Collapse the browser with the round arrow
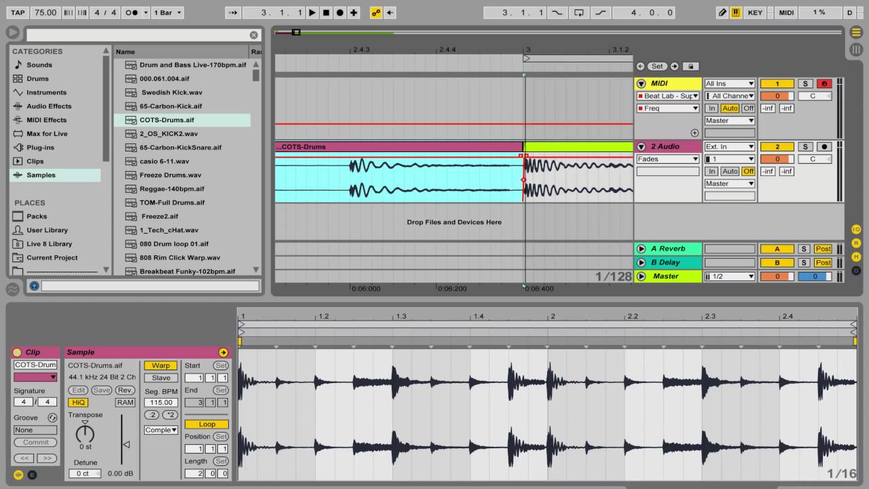Image resolution: width=869 pixels, height=489 pixels. (x=13, y=32)
